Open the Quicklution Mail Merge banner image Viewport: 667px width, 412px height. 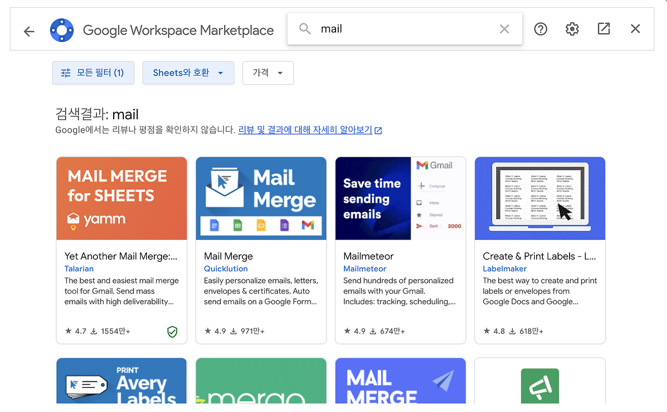[x=261, y=198]
